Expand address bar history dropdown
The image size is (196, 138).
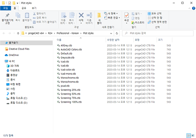click(111, 33)
